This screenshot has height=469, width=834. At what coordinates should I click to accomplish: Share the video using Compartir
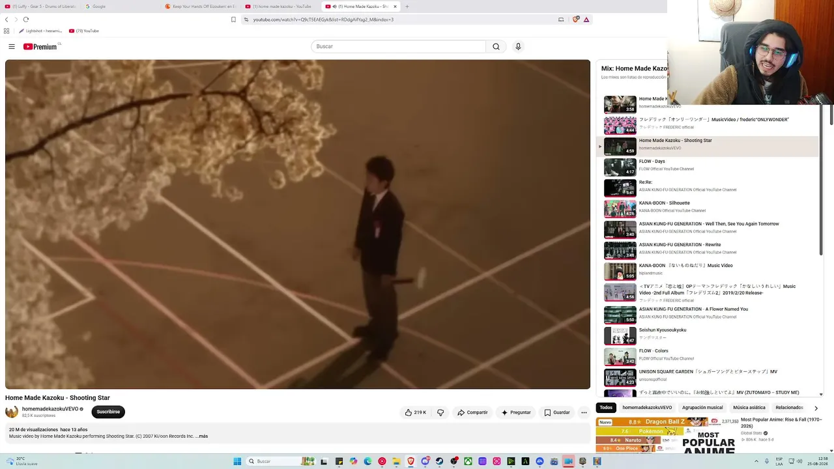click(x=472, y=412)
